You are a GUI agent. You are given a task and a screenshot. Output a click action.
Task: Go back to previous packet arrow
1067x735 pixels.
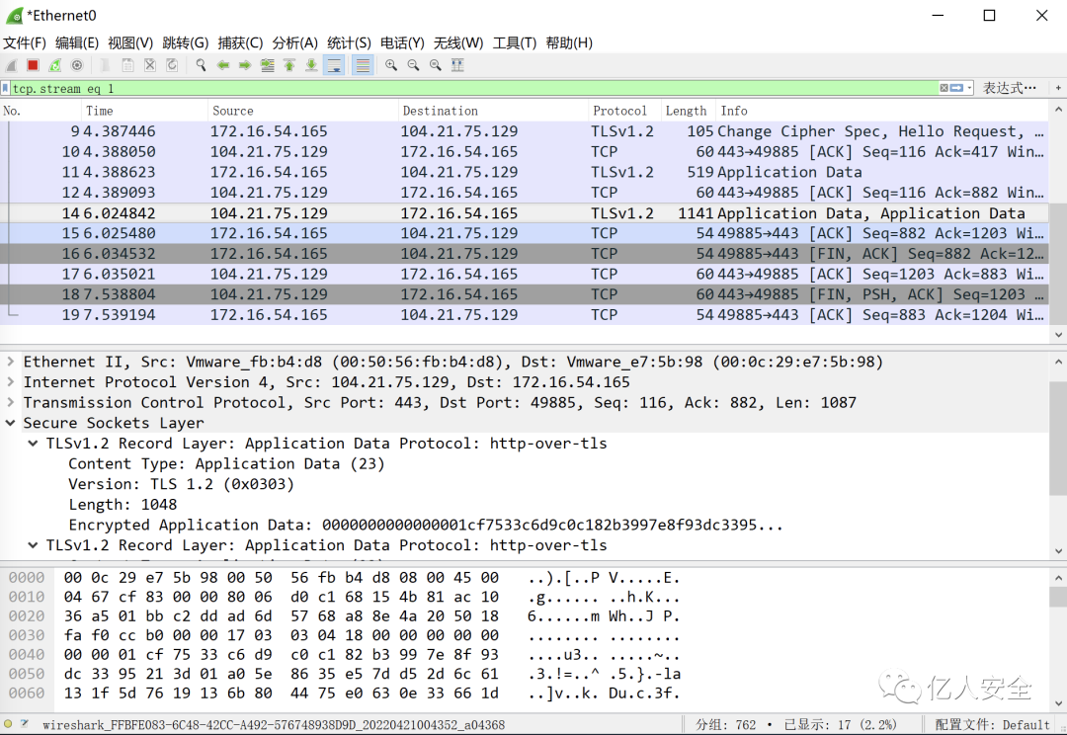pyautogui.click(x=222, y=65)
